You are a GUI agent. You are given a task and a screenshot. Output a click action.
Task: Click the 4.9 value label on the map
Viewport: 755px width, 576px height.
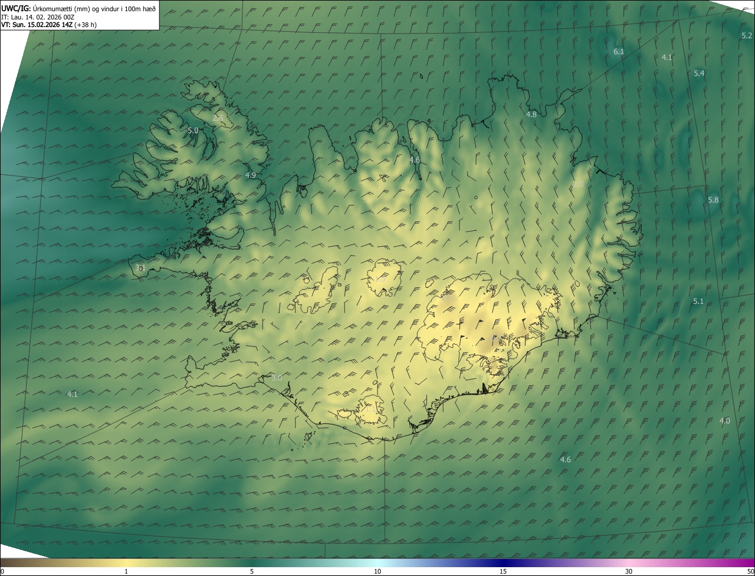pyautogui.click(x=251, y=175)
